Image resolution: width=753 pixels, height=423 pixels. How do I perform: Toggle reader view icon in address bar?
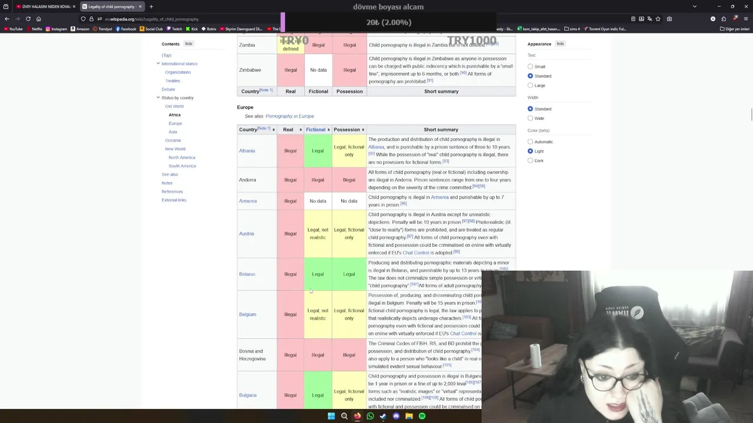coord(633,19)
